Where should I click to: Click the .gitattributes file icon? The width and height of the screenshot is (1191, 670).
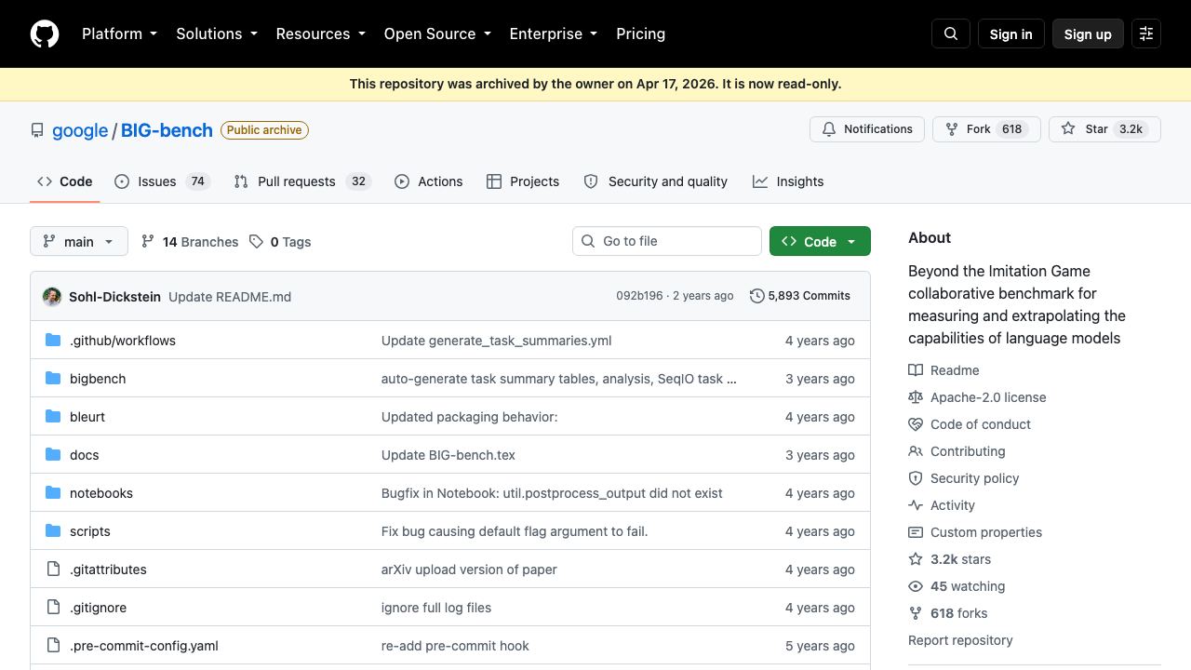click(x=53, y=569)
